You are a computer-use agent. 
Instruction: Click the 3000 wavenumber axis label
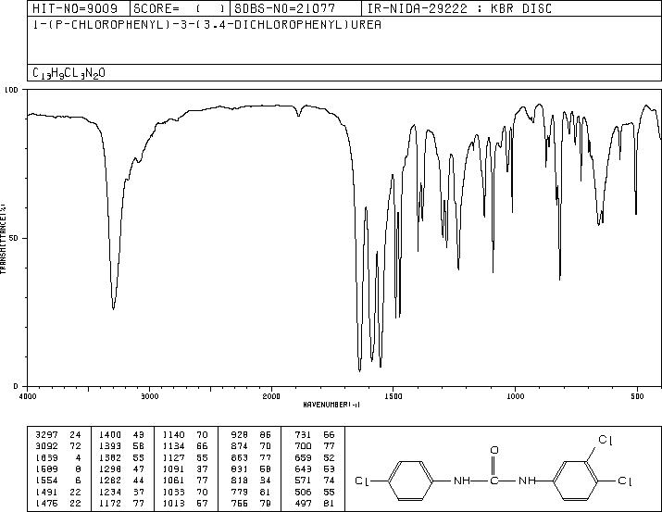pos(150,396)
